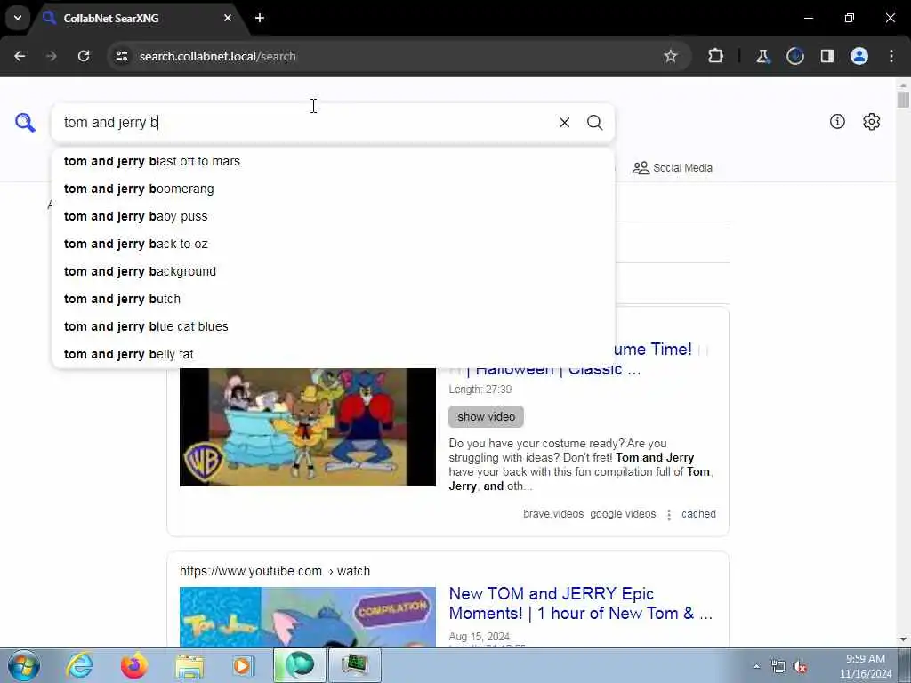
Task: Clear the search query text
Action: coord(564,123)
